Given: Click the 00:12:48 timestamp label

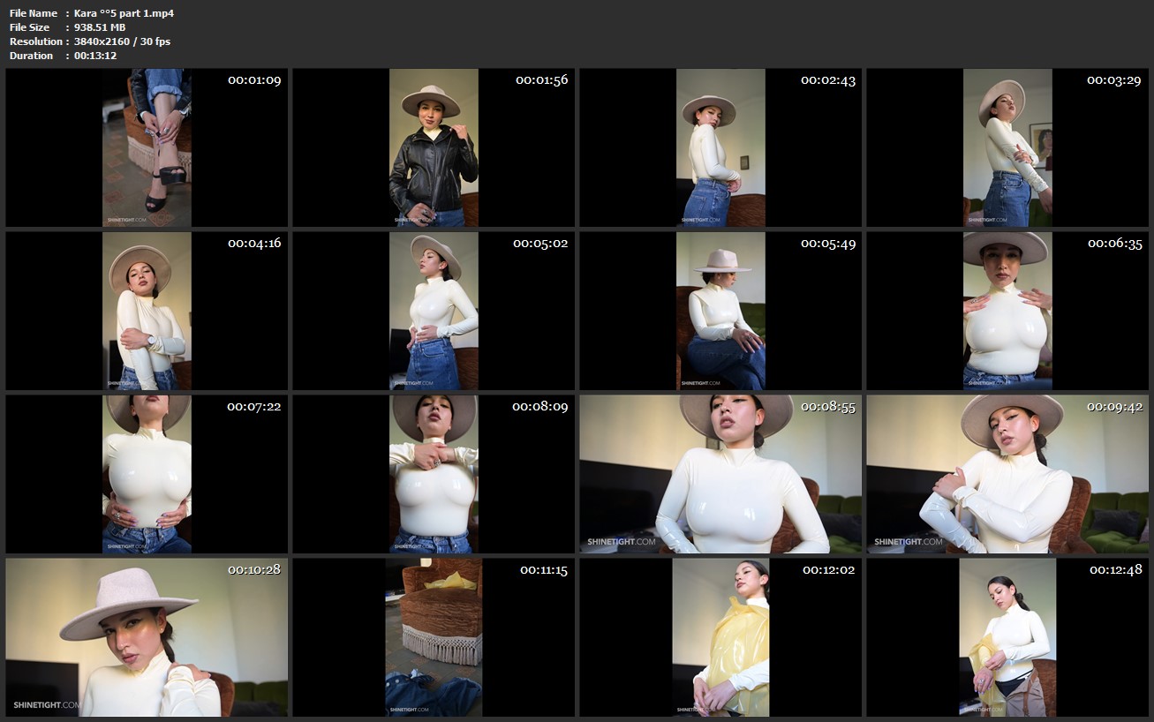Looking at the screenshot, I should coord(1115,570).
